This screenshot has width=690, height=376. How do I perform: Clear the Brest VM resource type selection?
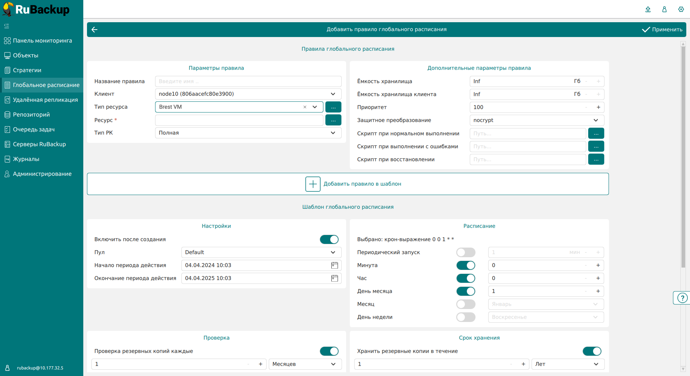(305, 107)
